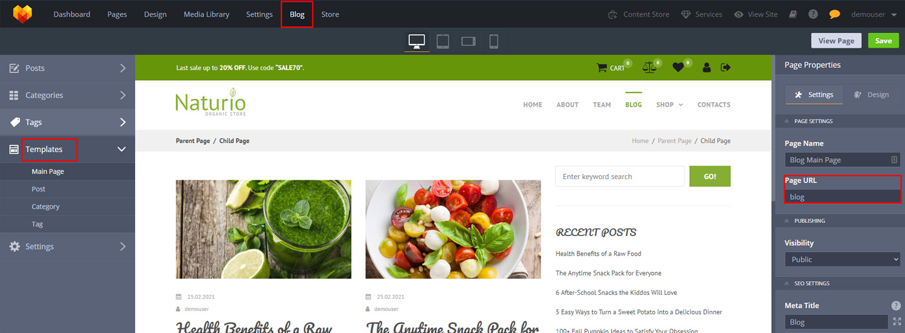Open the documentation book icon
905x333 pixels.
793,14
